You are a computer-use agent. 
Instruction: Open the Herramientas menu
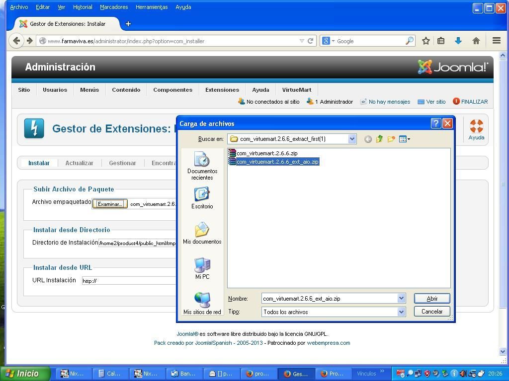[152, 7]
